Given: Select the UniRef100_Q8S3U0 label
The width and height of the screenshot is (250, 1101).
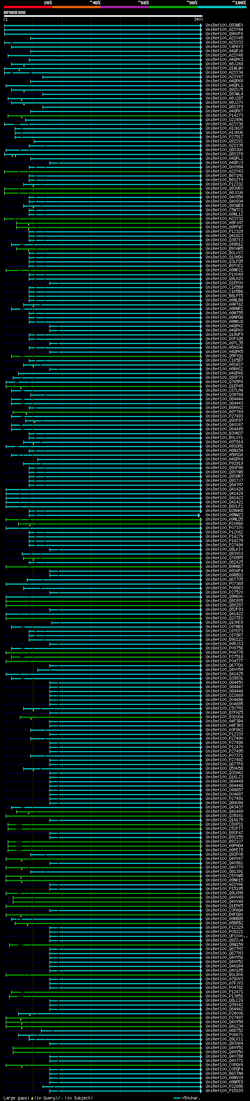Looking at the screenshot, I should pos(224,150).
